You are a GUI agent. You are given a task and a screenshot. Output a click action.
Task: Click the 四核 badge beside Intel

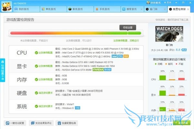click(x=120, y=56)
